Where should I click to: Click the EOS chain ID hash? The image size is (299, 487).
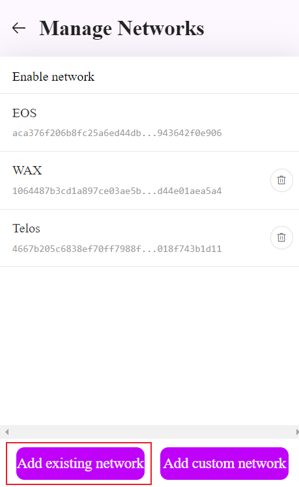pos(117,133)
